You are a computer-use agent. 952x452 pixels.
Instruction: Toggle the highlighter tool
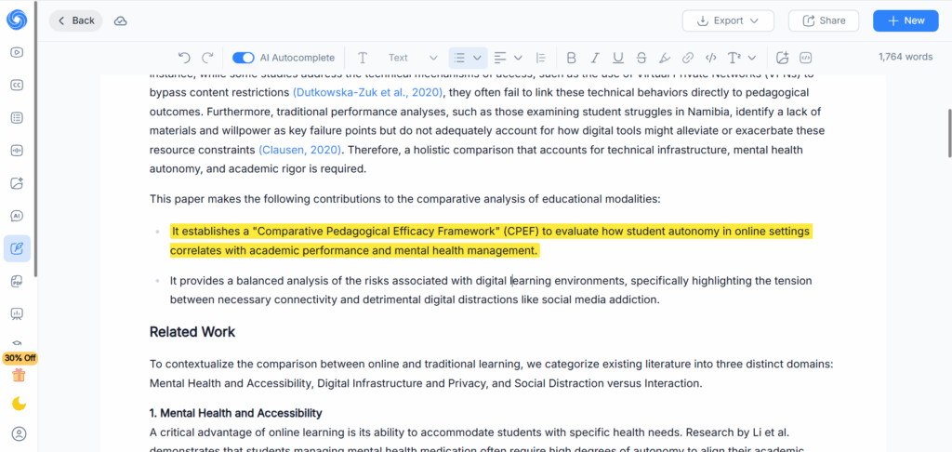pyautogui.click(x=665, y=58)
